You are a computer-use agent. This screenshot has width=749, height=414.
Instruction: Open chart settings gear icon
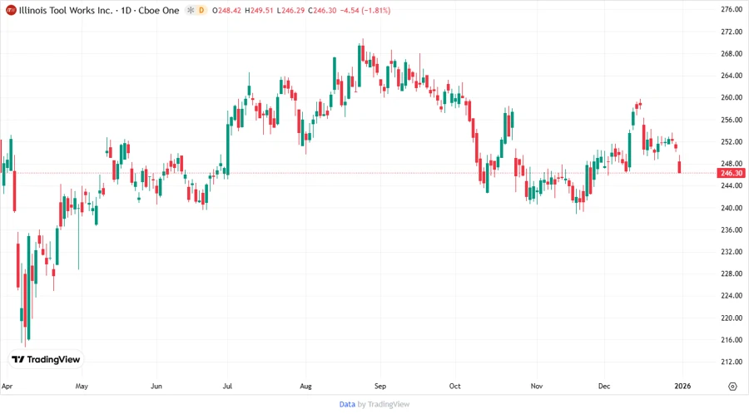(732, 387)
